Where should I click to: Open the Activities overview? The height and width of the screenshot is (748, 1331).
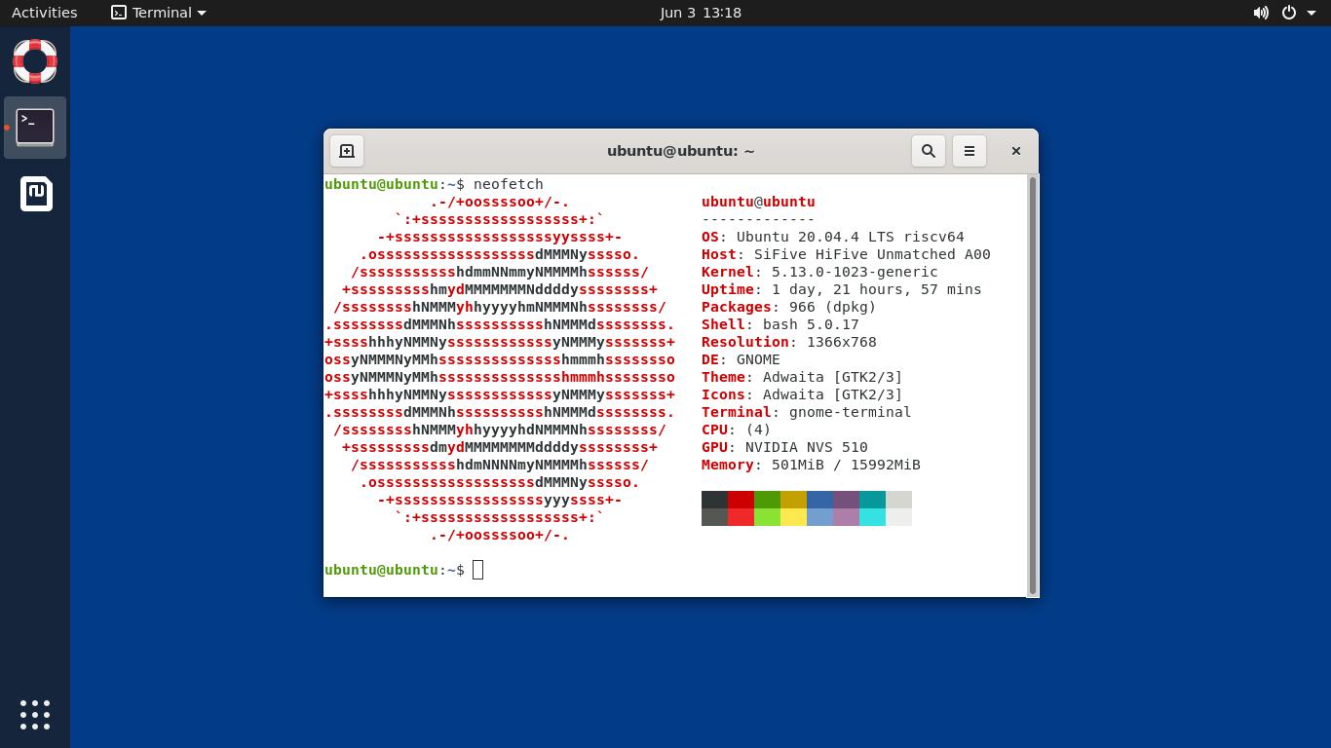pos(44,12)
